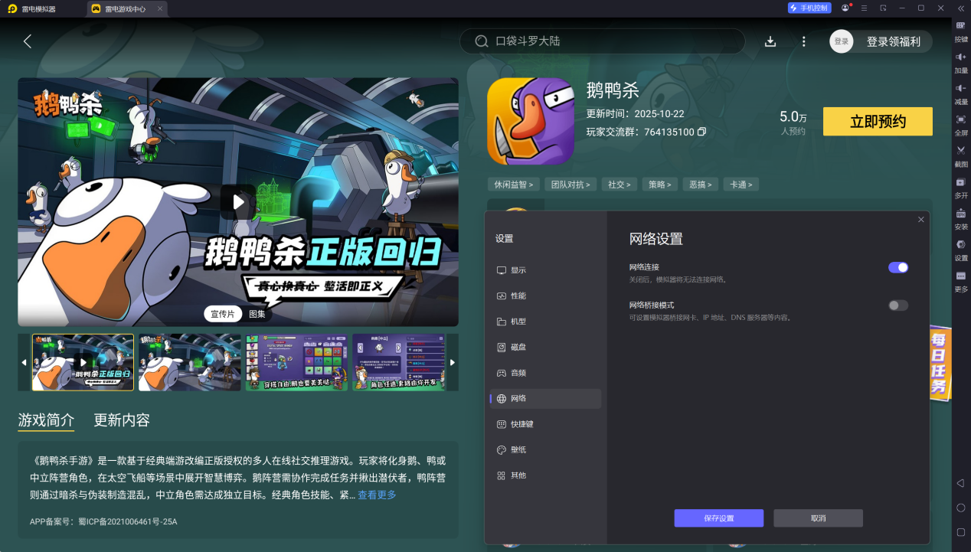Disable the 网络连接 toggle
This screenshot has height=552, width=971.
pos(897,267)
